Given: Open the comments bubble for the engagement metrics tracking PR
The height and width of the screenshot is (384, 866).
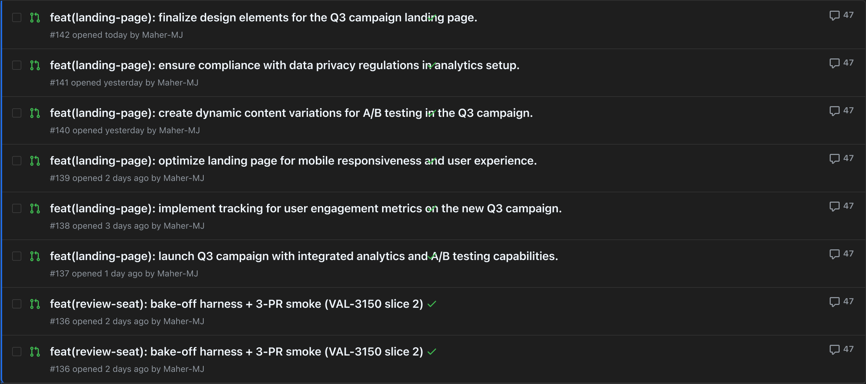Looking at the screenshot, I should click(834, 207).
